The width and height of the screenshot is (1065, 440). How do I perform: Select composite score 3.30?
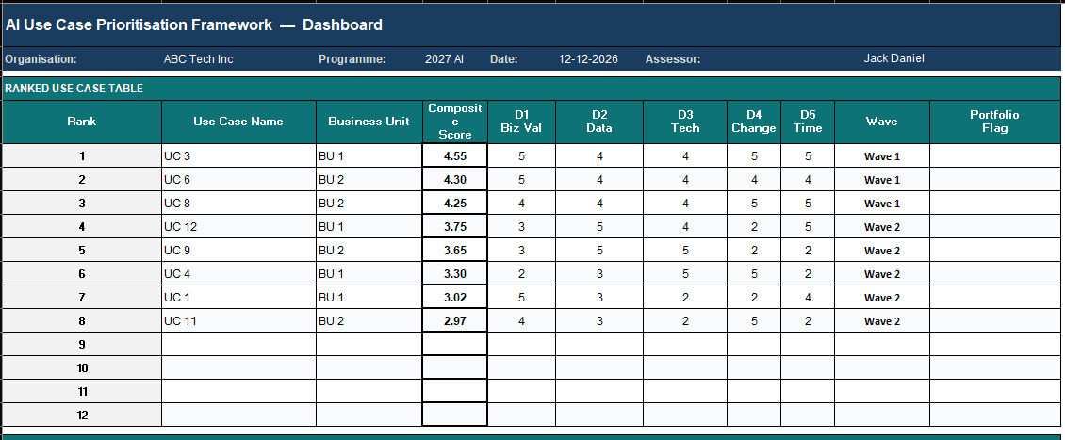click(x=455, y=273)
